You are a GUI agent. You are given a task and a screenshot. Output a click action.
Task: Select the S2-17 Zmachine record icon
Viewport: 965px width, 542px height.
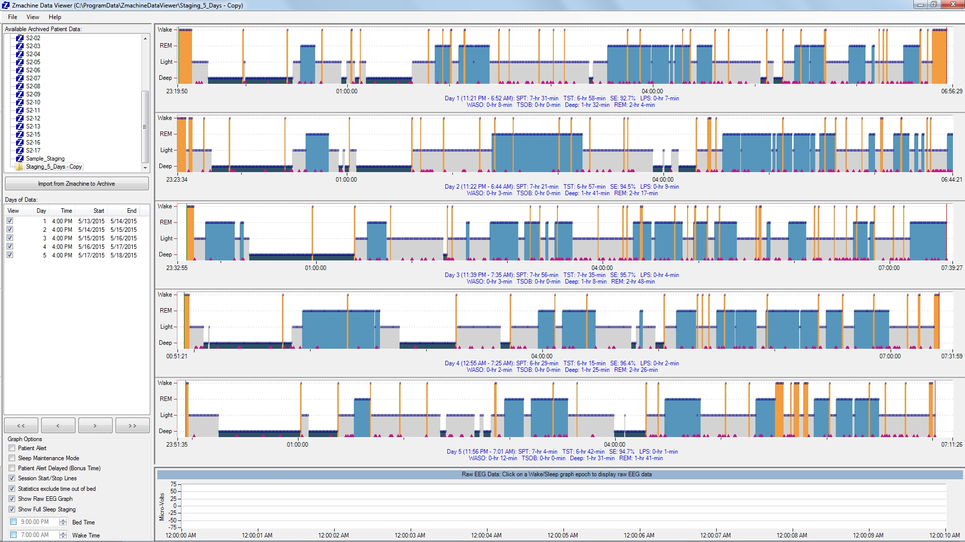pos(20,151)
